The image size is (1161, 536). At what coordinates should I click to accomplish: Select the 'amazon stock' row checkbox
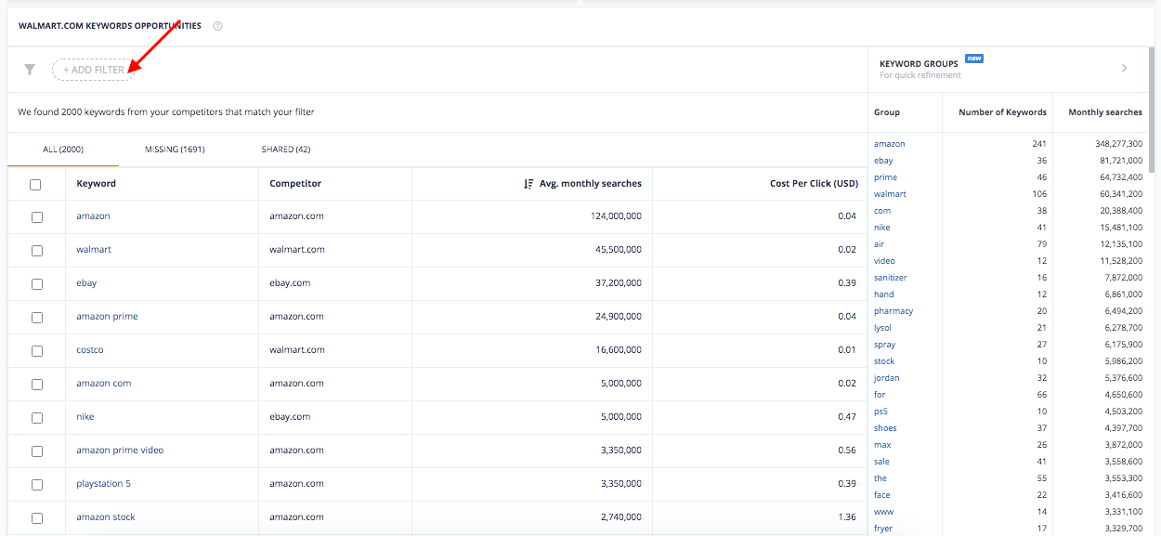click(x=37, y=518)
